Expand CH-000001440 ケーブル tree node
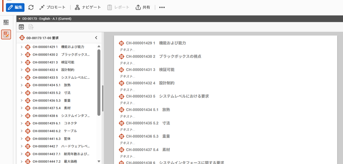 click(22, 131)
